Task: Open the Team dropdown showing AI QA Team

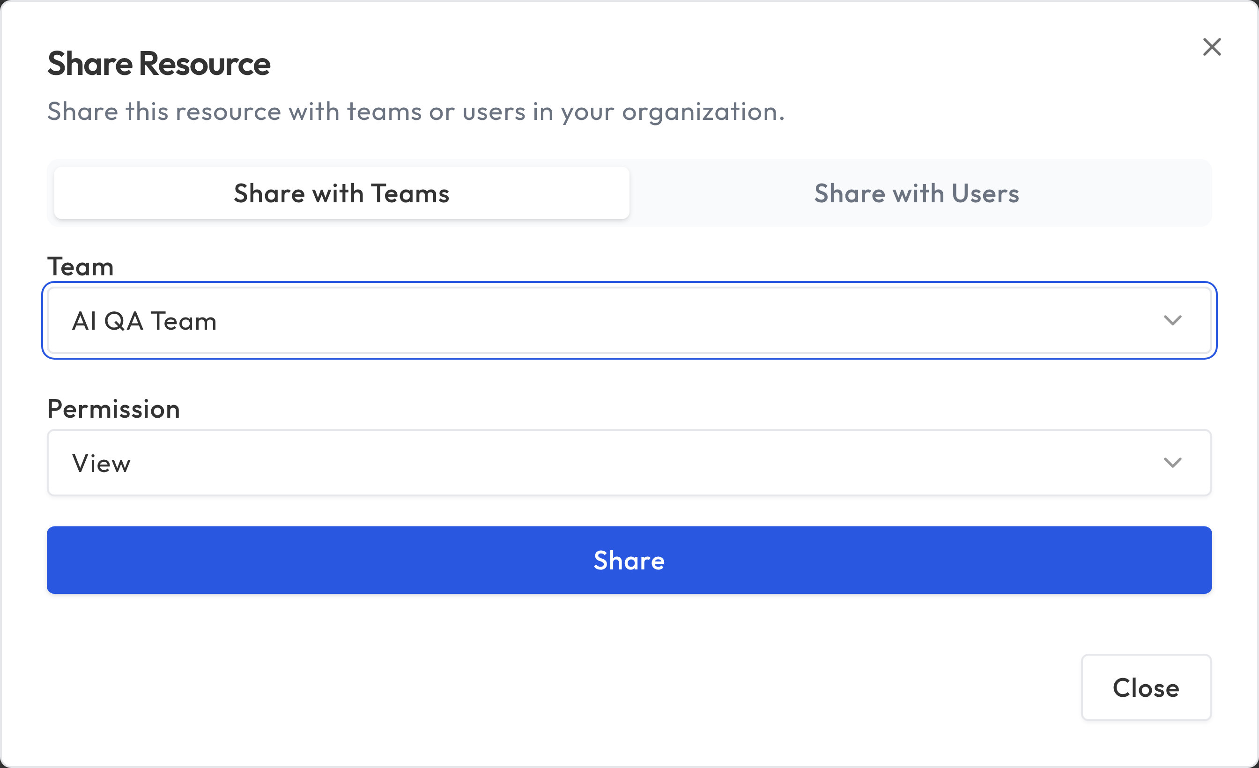Action: [629, 320]
